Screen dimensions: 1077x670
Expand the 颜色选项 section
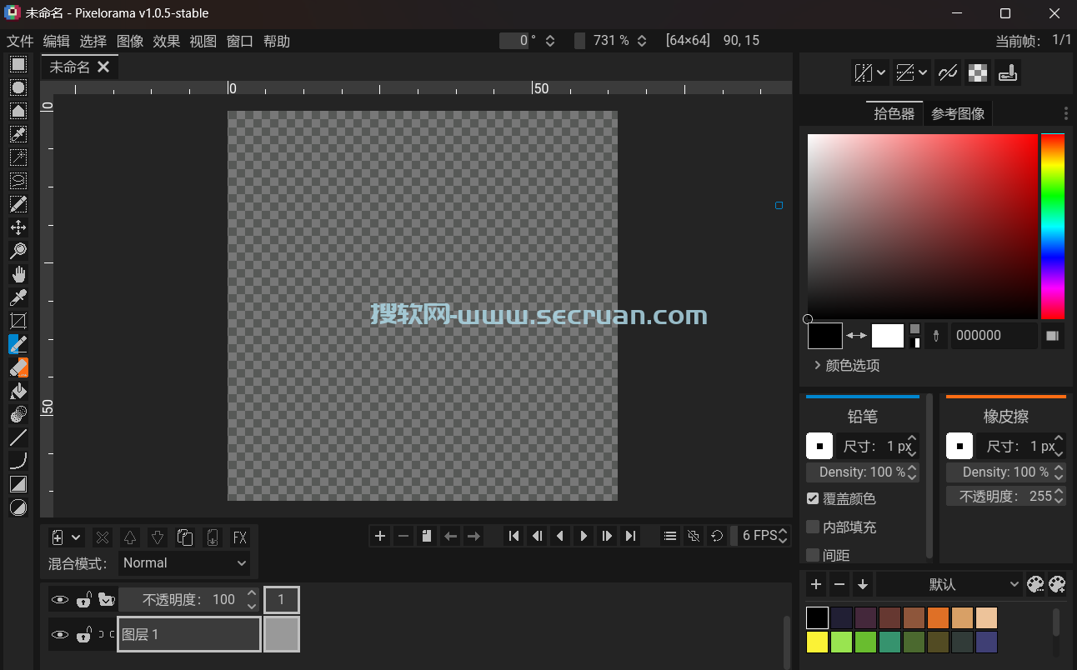tap(846, 365)
